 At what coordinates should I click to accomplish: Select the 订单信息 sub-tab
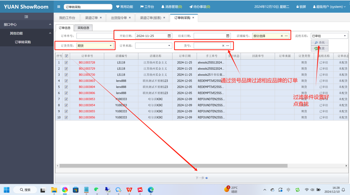coord(65,28)
